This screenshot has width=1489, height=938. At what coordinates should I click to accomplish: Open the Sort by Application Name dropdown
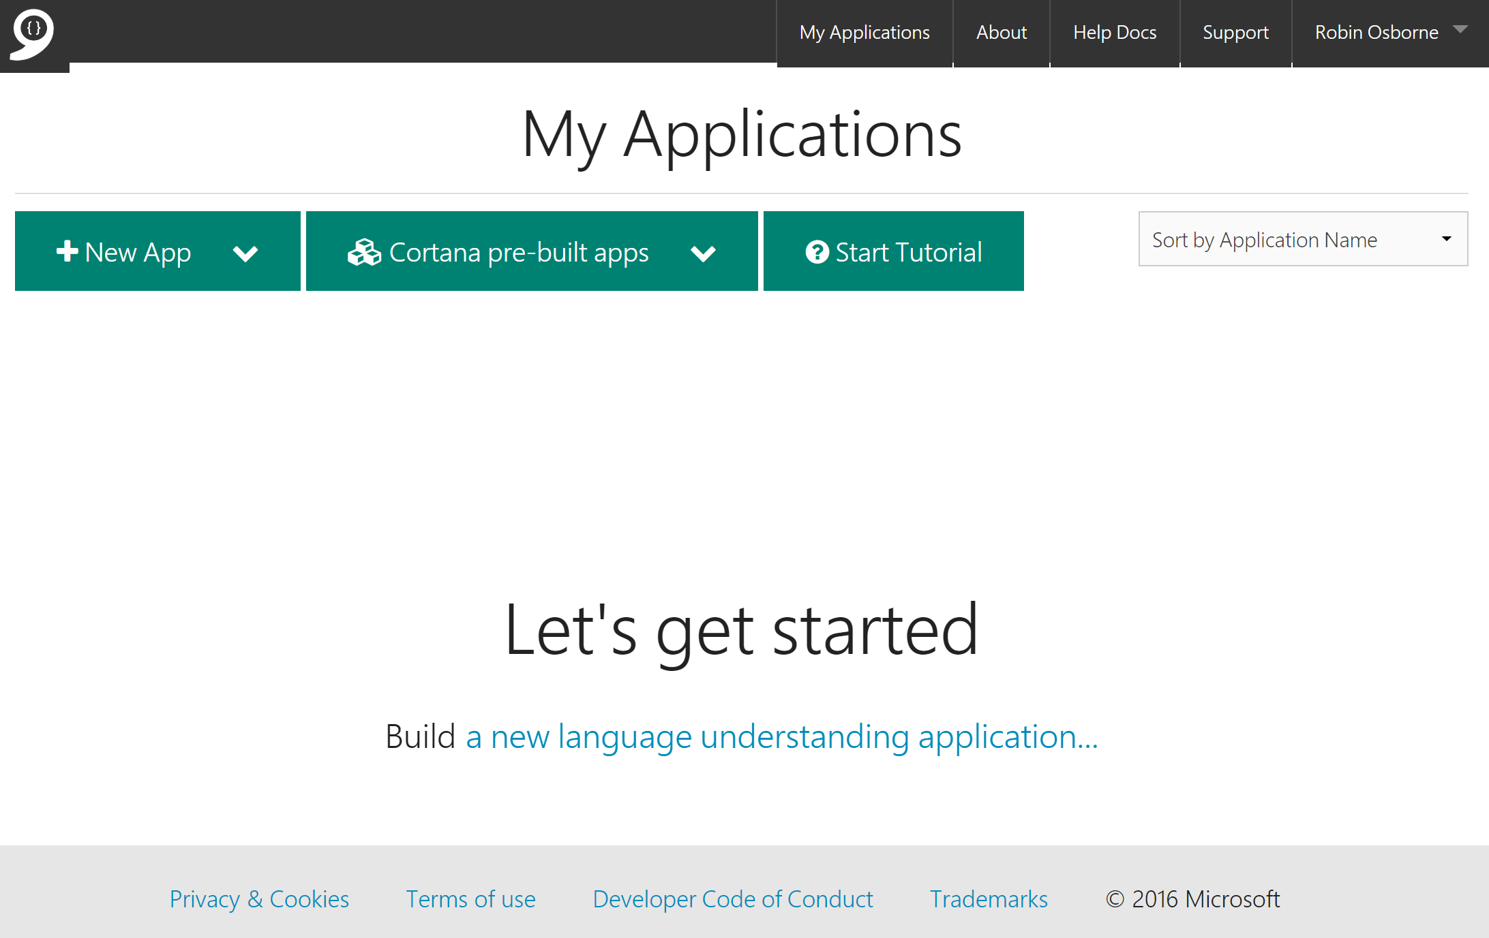[1303, 239]
